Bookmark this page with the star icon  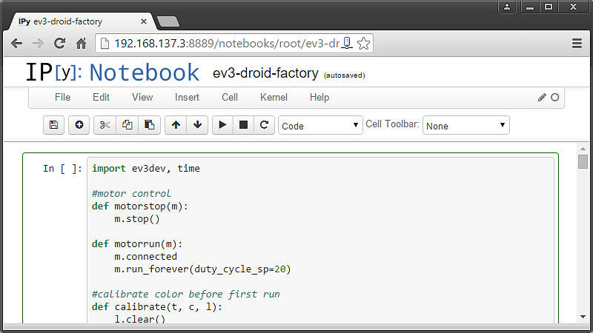click(363, 44)
